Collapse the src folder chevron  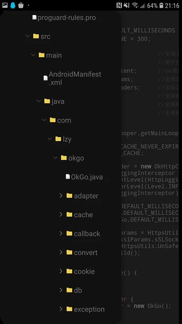(x=27, y=36)
